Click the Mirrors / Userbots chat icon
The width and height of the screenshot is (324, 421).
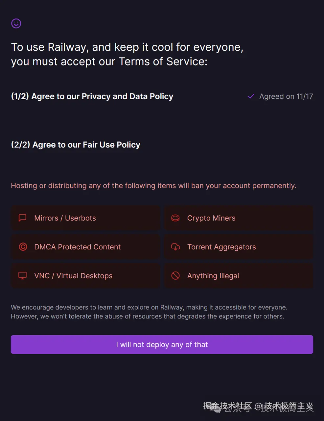pos(22,218)
